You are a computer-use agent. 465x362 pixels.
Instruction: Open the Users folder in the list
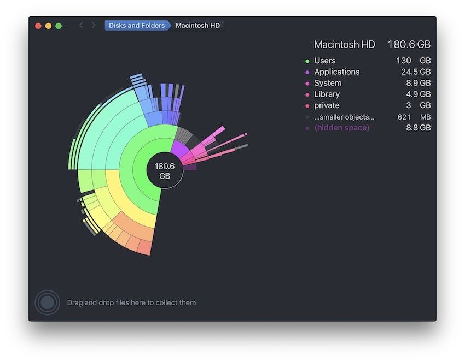[x=325, y=61]
